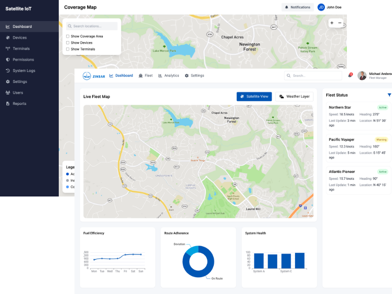Click the Reports document icon in sidebar
Screen dimensions: 392x294
[8, 103]
